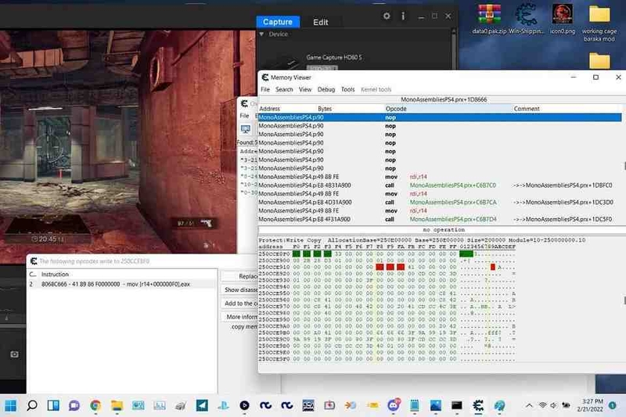Open clock showing 3:27 PM

click(x=592, y=405)
